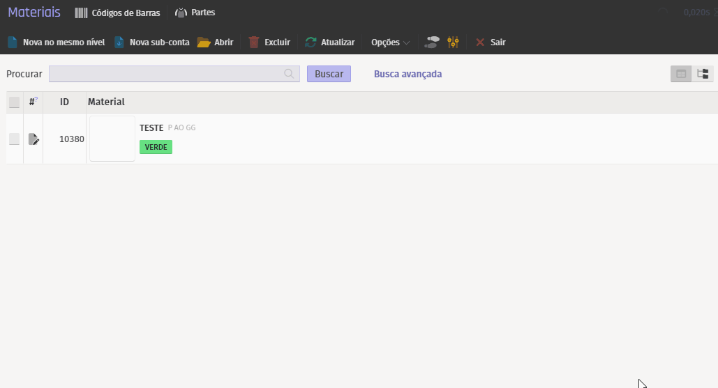Click the edit icon for TESTE row

33,139
